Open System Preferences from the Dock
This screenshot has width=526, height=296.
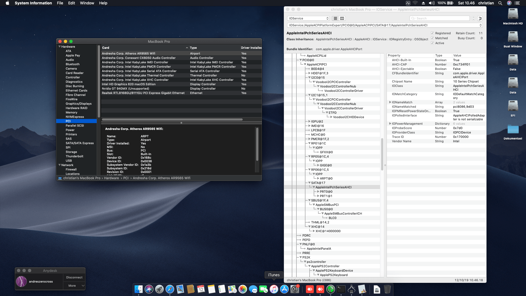point(295,289)
